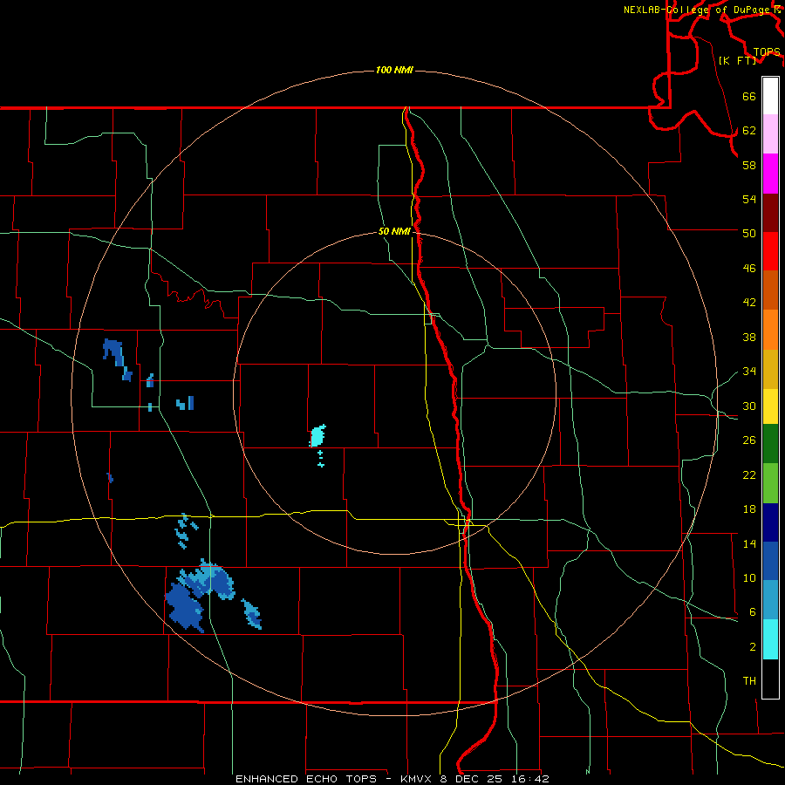This screenshot has height=785, width=785.
Task: Click the 62 legend value
Action: click(x=749, y=130)
